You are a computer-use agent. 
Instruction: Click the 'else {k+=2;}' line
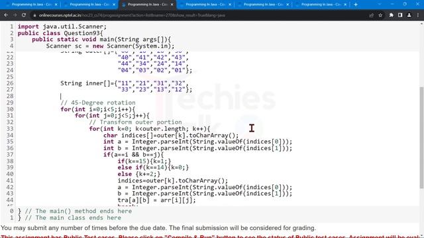pyautogui.click(x=139, y=174)
